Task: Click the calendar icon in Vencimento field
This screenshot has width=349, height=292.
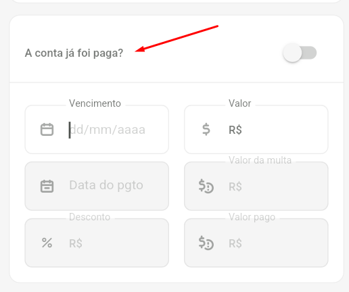Action: click(x=47, y=129)
